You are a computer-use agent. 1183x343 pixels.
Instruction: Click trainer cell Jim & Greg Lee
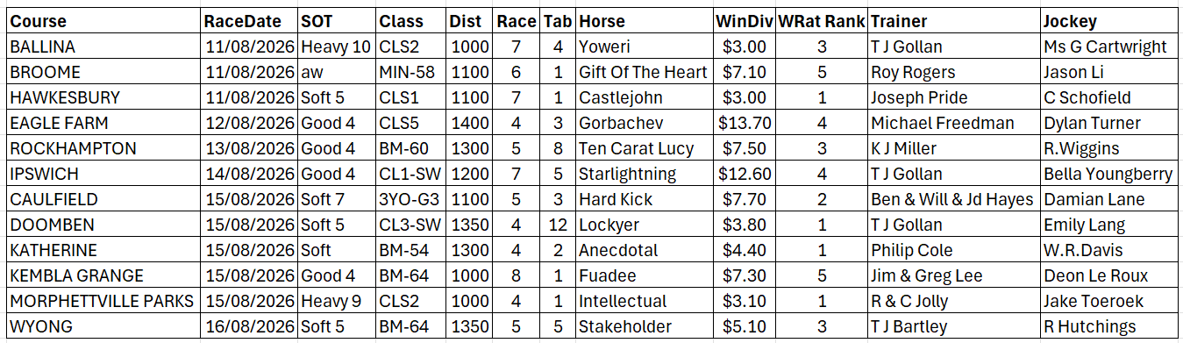tap(953, 275)
